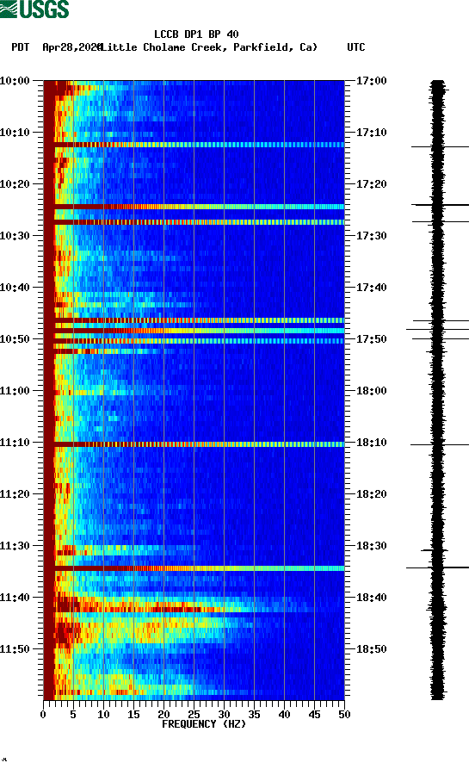Click 'Little Cholame Creek, Parkfield, Ca)' text
Viewport: 475px width, 769px height.
[209, 47]
